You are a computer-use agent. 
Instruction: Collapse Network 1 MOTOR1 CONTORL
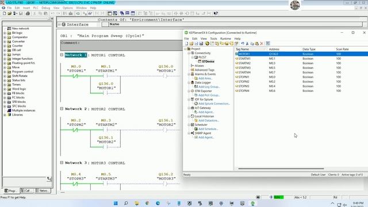[x=62, y=55]
